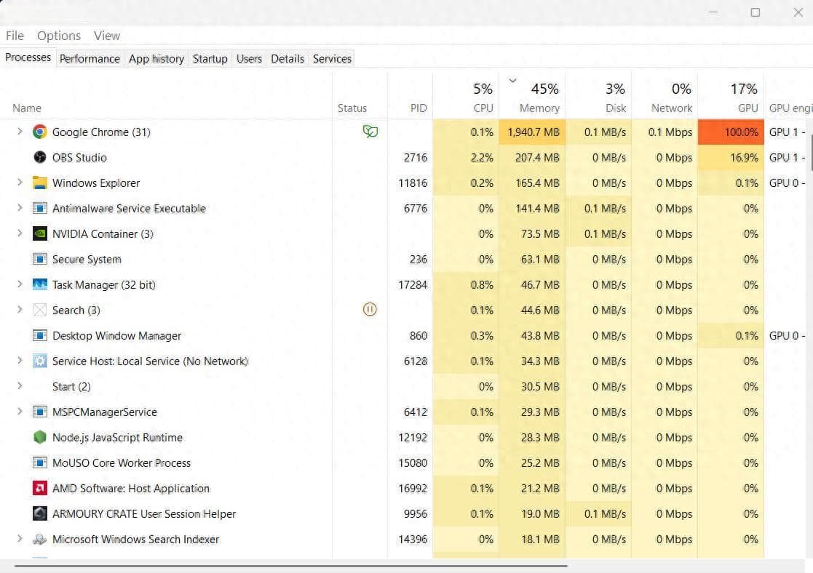
Task: Click the ARMOURY CRATE helper icon
Action: pos(40,513)
